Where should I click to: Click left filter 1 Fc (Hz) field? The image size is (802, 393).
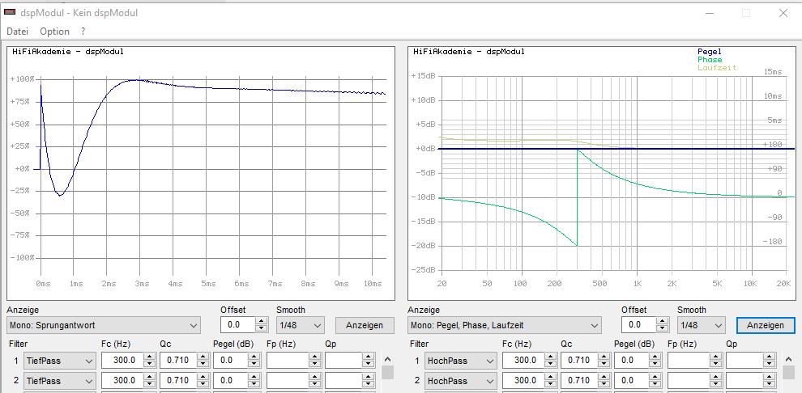[x=121, y=361]
